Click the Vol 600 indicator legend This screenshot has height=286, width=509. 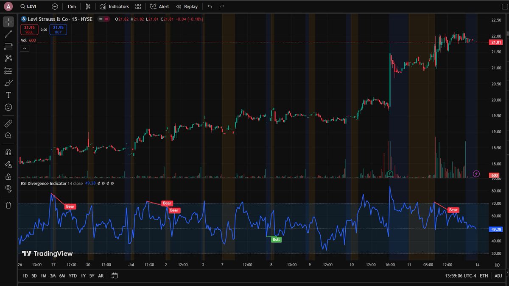pyautogui.click(x=28, y=40)
